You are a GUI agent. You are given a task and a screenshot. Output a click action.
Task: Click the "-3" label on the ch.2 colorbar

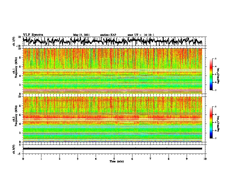tap(215, 107)
